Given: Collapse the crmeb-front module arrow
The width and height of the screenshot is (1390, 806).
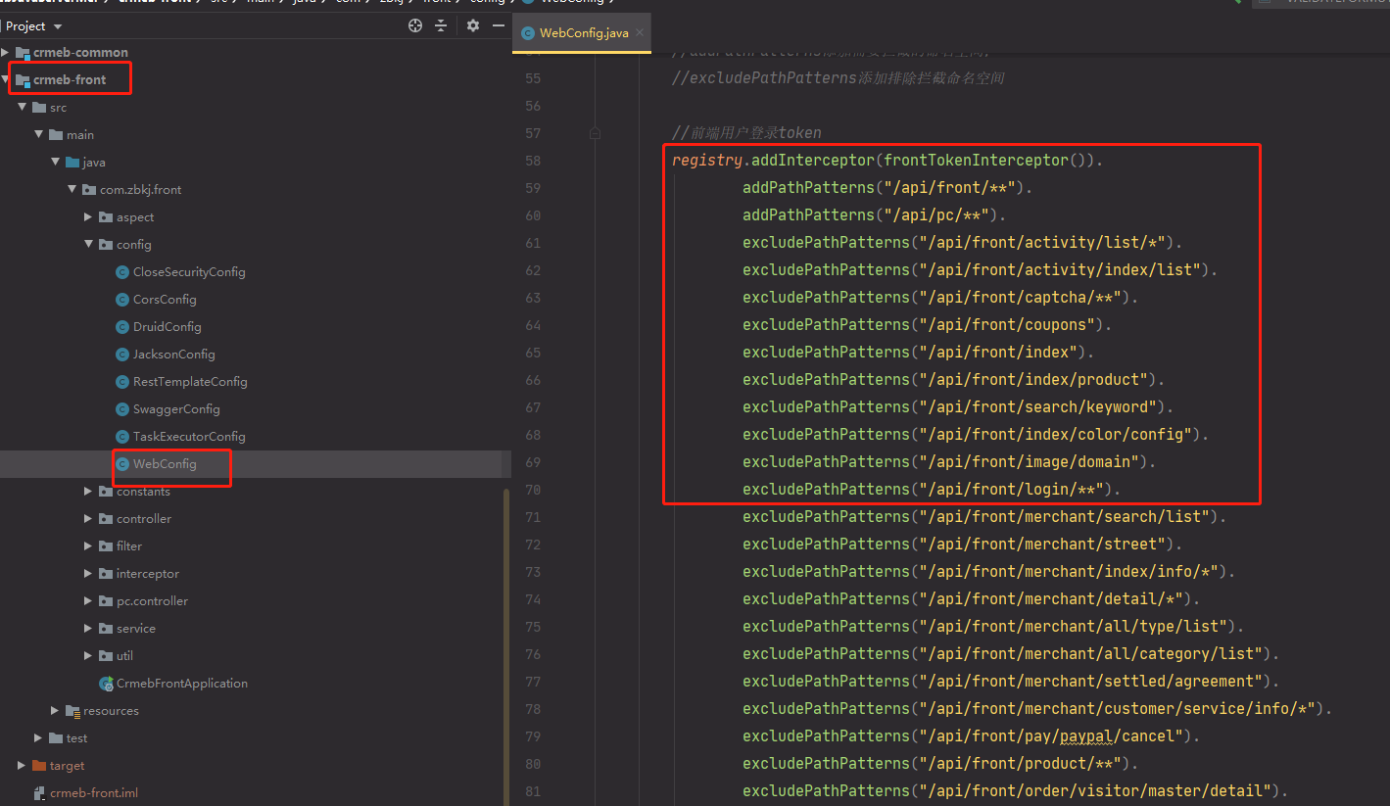Looking at the screenshot, I should pyautogui.click(x=6, y=79).
